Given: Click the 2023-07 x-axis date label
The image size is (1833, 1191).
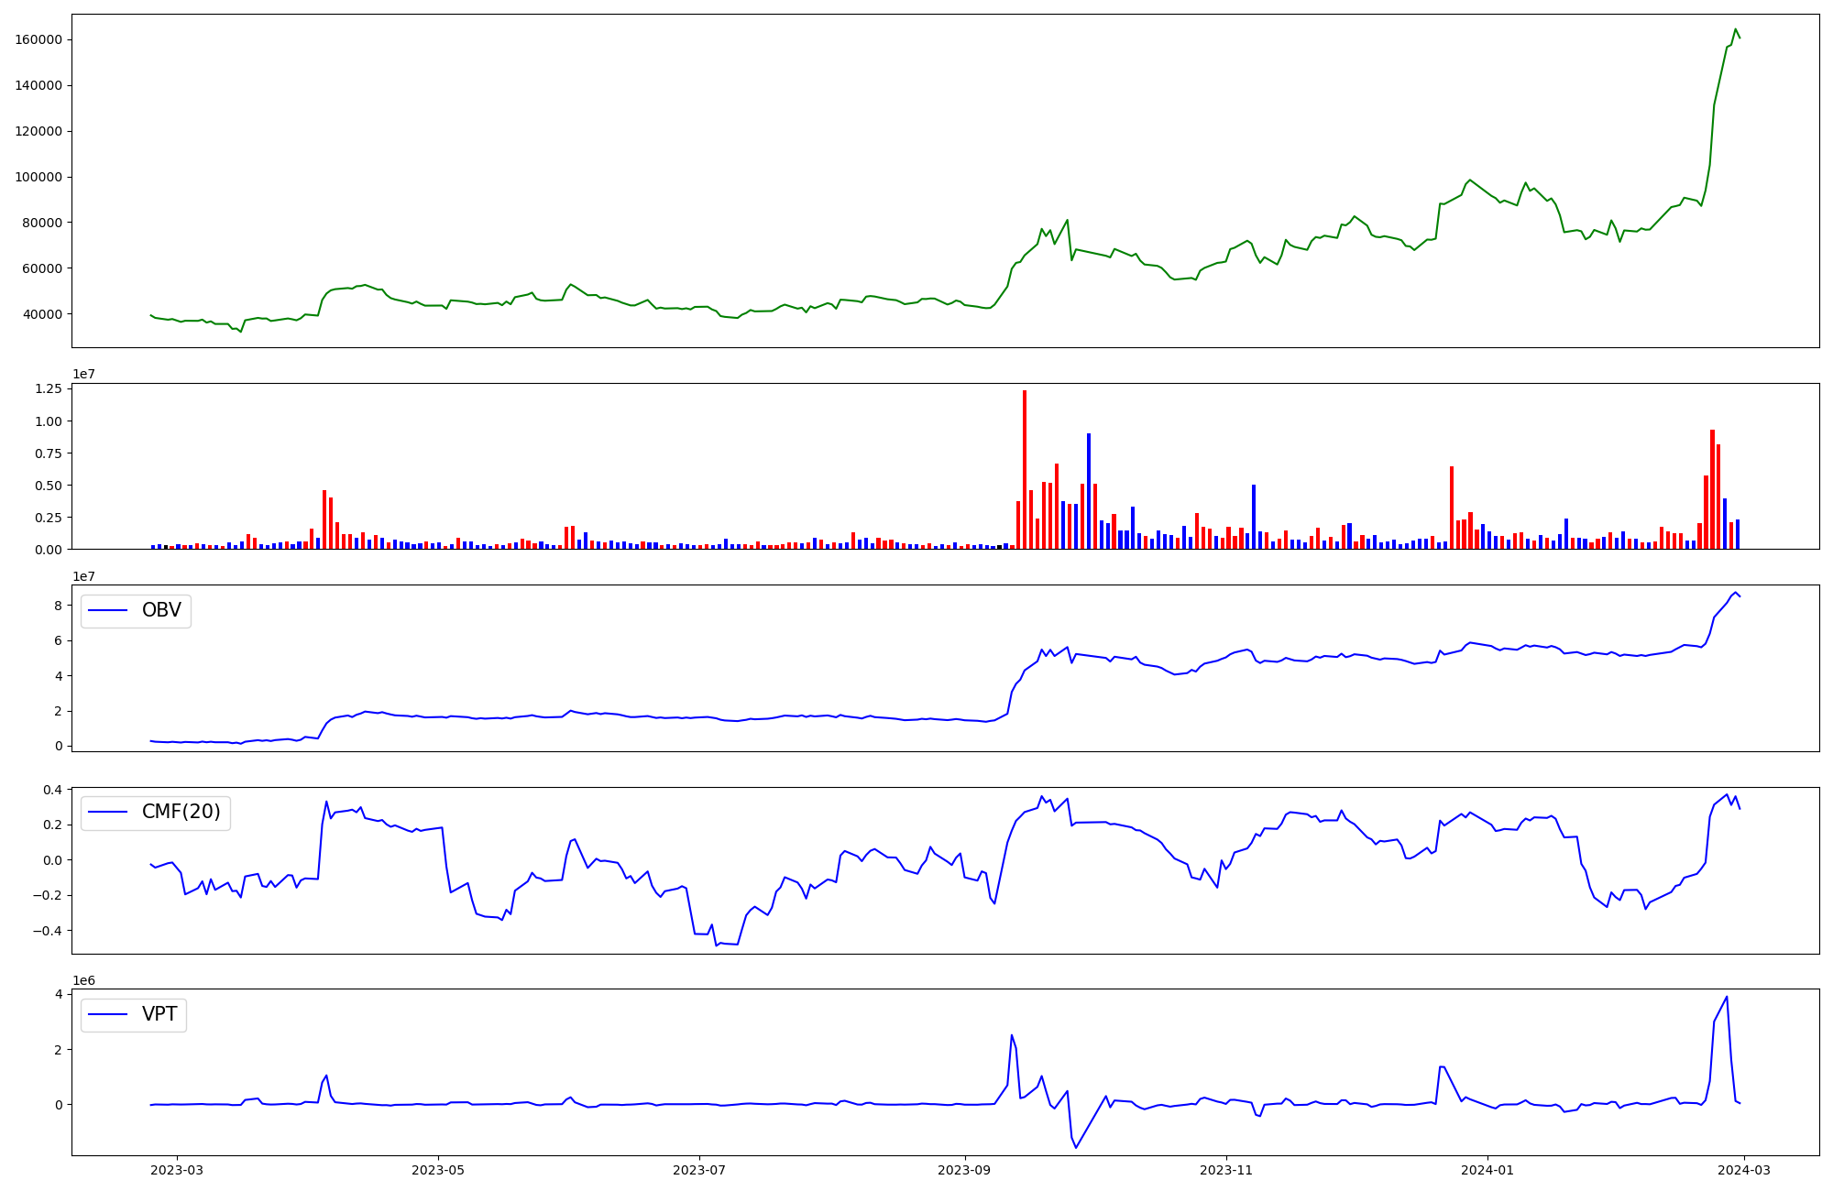Looking at the screenshot, I should pyautogui.click(x=700, y=1170).
